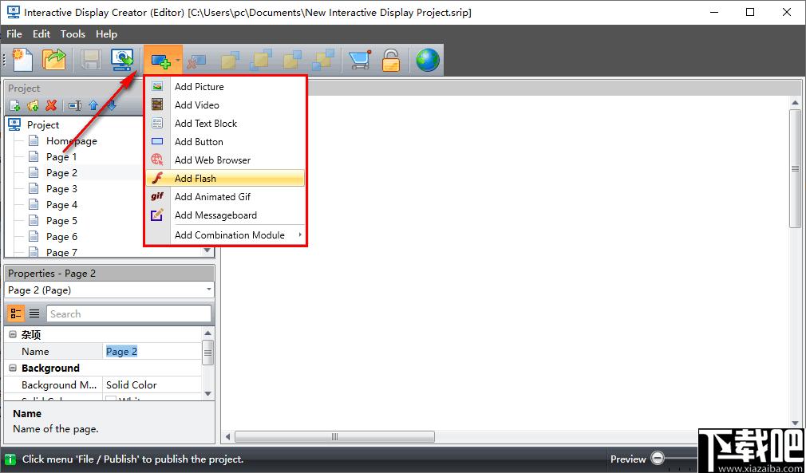
Task: Choose Add Web Browser from the menu
Action: (225, 160)
